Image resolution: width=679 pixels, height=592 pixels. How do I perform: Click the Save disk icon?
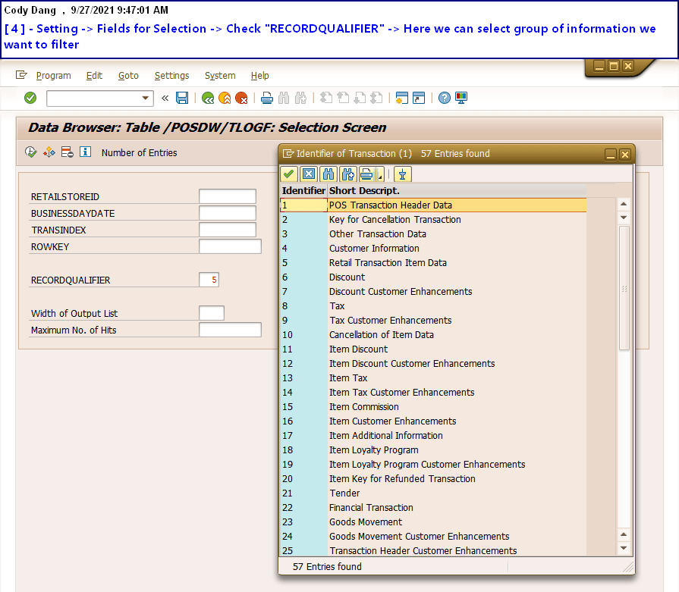(182, 98)
